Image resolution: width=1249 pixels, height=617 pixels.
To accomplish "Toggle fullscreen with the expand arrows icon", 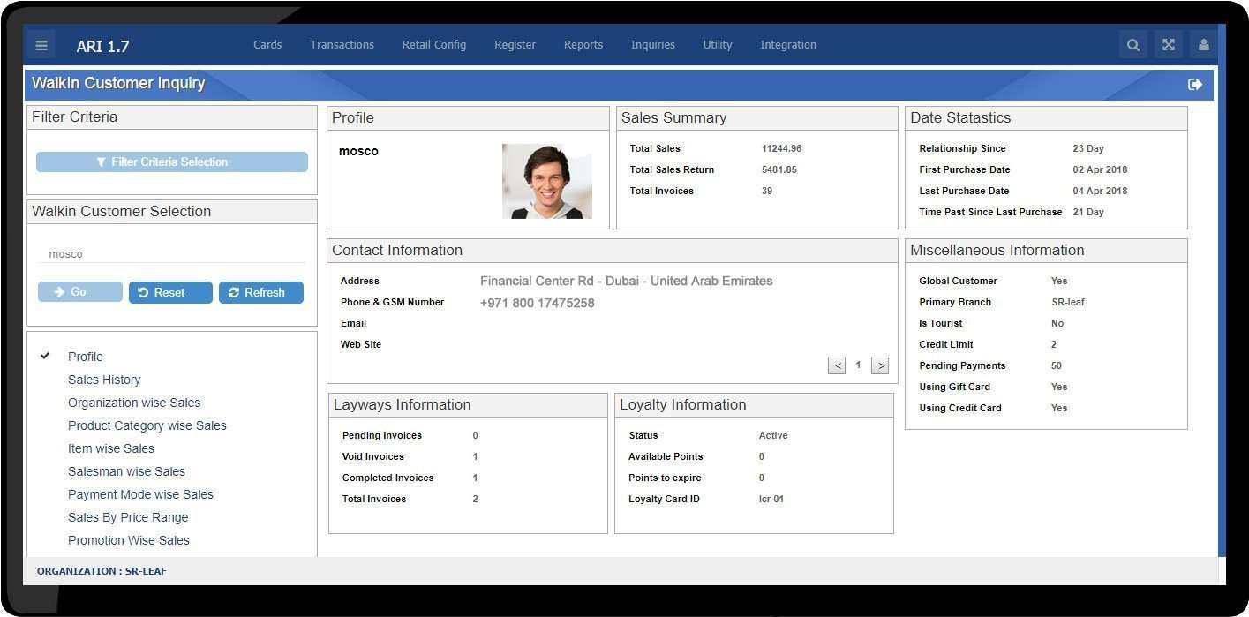I will tap(1168, 44).
